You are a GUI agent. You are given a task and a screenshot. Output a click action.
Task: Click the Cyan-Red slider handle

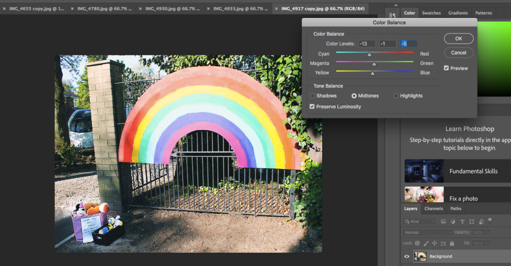370,54
